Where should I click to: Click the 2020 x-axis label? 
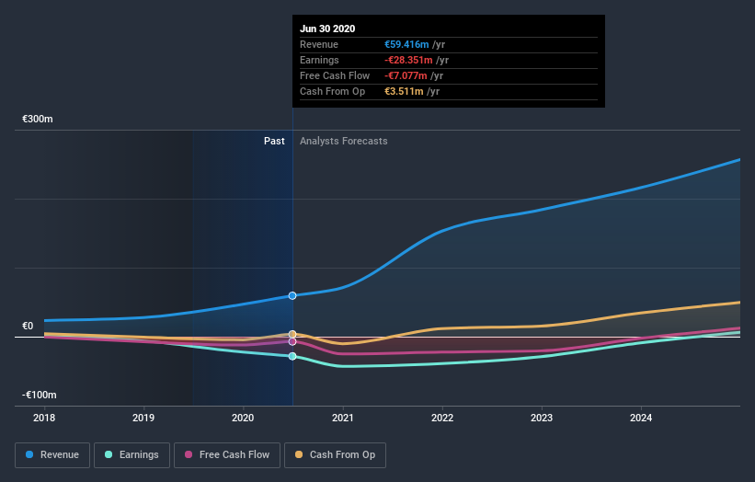(x=243, y=418)
